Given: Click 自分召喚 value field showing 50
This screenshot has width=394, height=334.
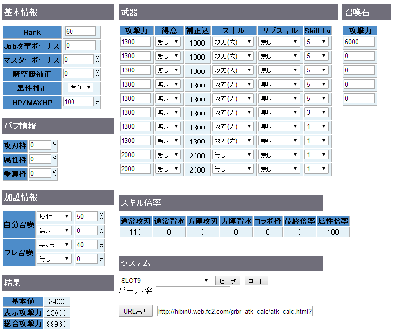Looking at the screenshot, I should 87,216.
